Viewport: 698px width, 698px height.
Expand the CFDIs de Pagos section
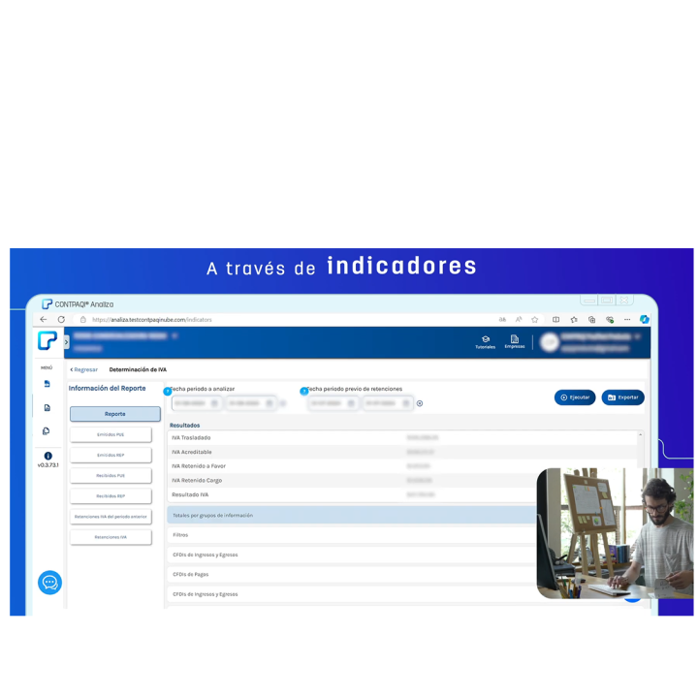(352, 574)
